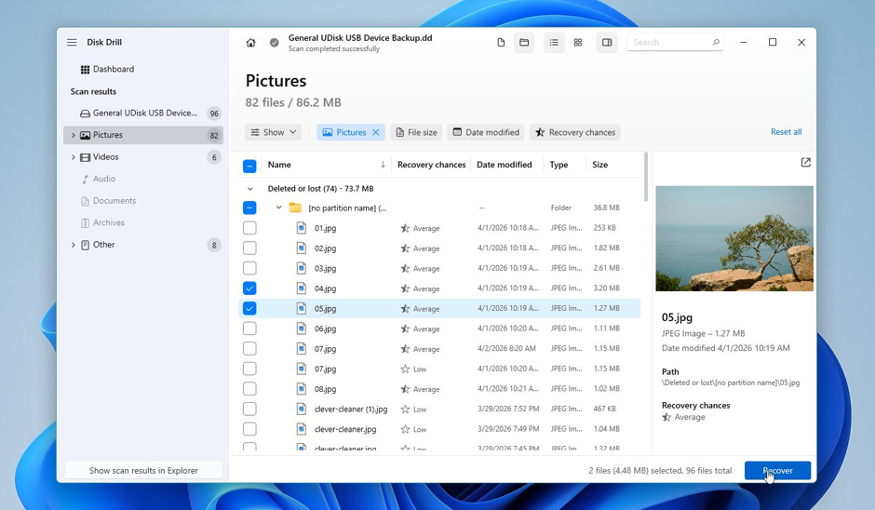Click Show scan results in Explorer

[x=143, y=470]
